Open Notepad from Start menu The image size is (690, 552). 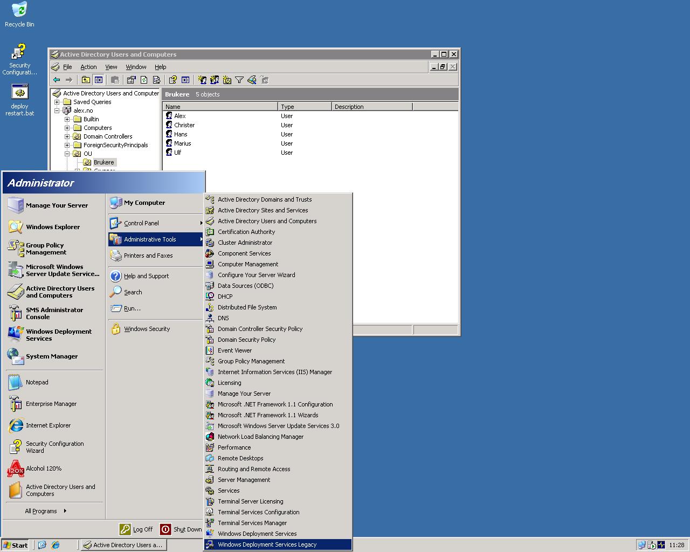(x=54, y=382)
